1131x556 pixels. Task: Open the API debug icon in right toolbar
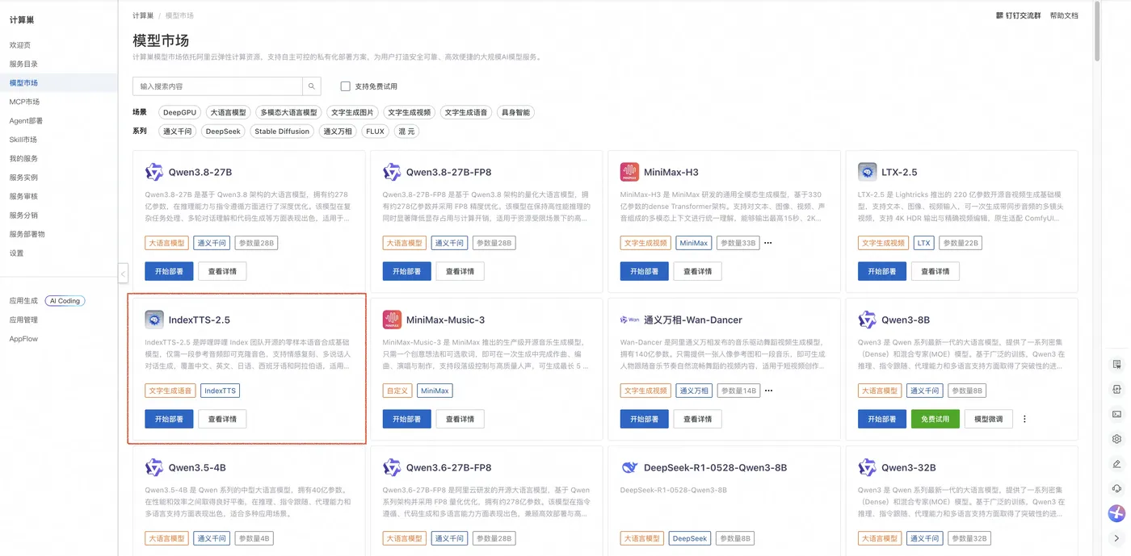pyautogui.click(x=1117, y=389)
